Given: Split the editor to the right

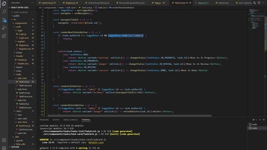Looking at the screenshot, I should (x=259, y=3).
